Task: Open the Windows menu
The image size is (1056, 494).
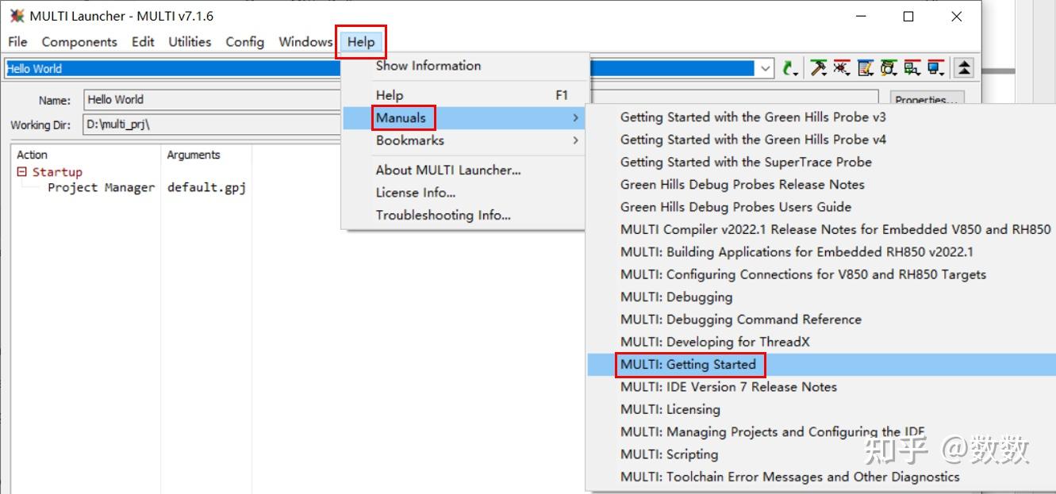Action: point(305,42)
